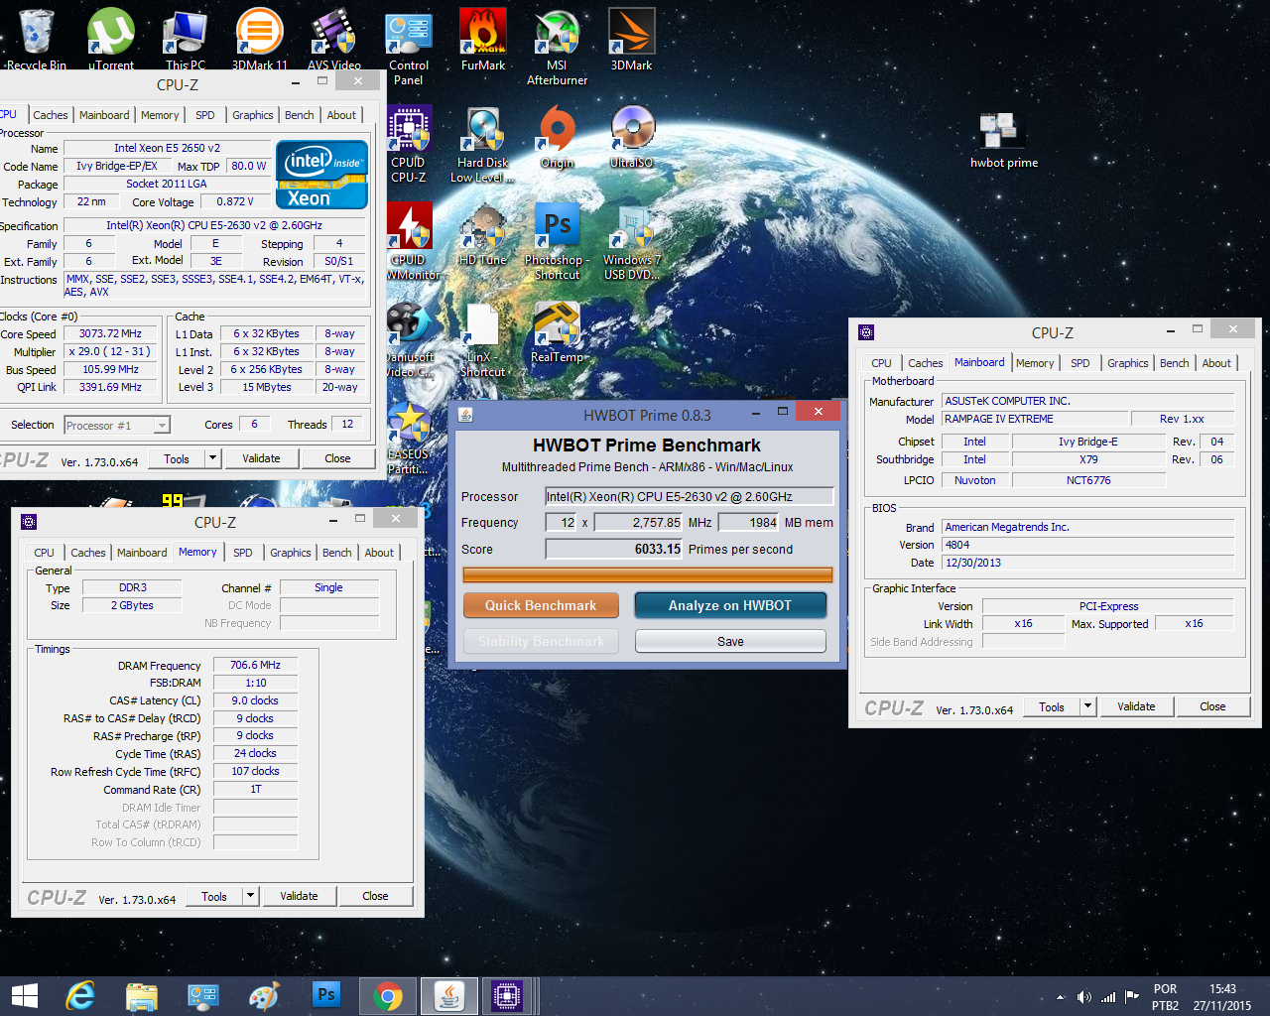This screenshot has width=1270, height=1016.
Task: Open File Explorer from the taskbar
Action: point(142,996)
